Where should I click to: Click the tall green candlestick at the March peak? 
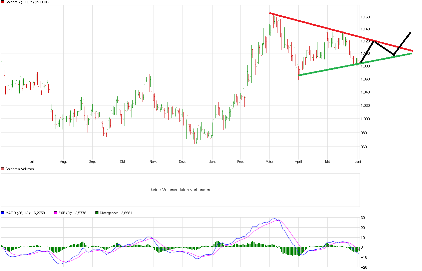pyautogui.click(x=279, y=18)
